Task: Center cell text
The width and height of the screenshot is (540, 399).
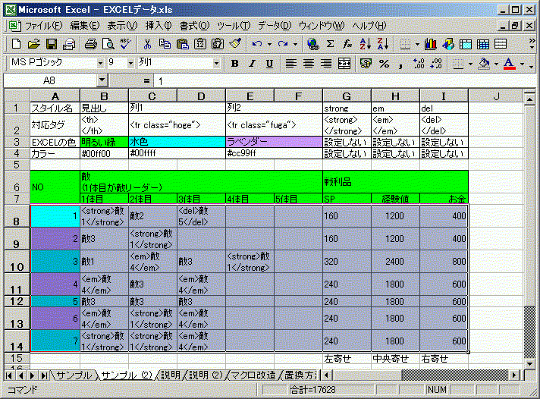Action: [309, 64]
